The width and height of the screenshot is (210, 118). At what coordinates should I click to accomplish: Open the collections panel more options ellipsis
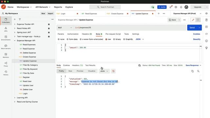pyautogui.click(x=52, y=19)
